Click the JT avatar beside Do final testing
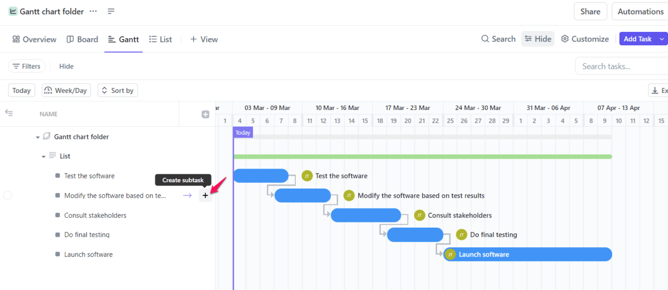 461,235
